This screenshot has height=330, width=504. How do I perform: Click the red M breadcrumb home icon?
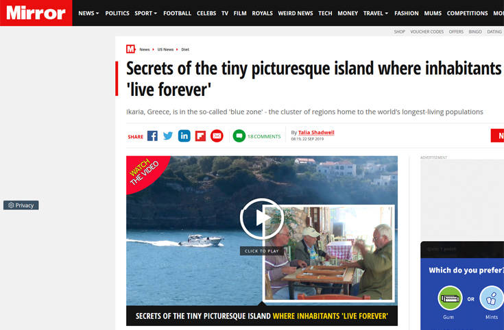[130, 49]
